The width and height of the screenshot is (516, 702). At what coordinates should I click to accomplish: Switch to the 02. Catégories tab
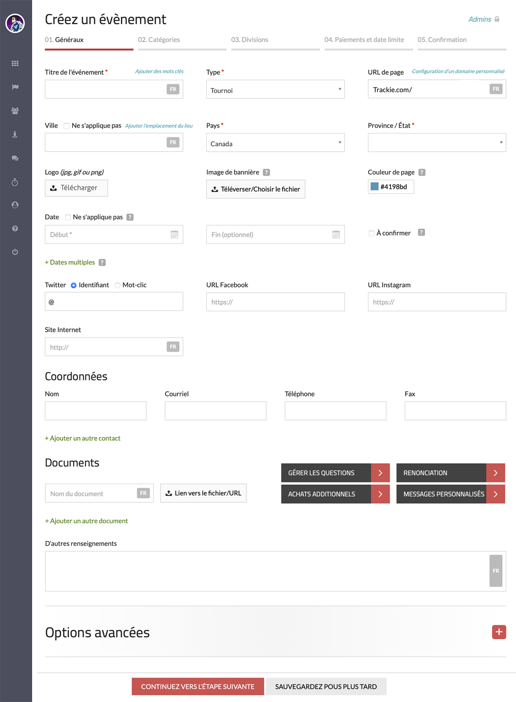(159, 40)
